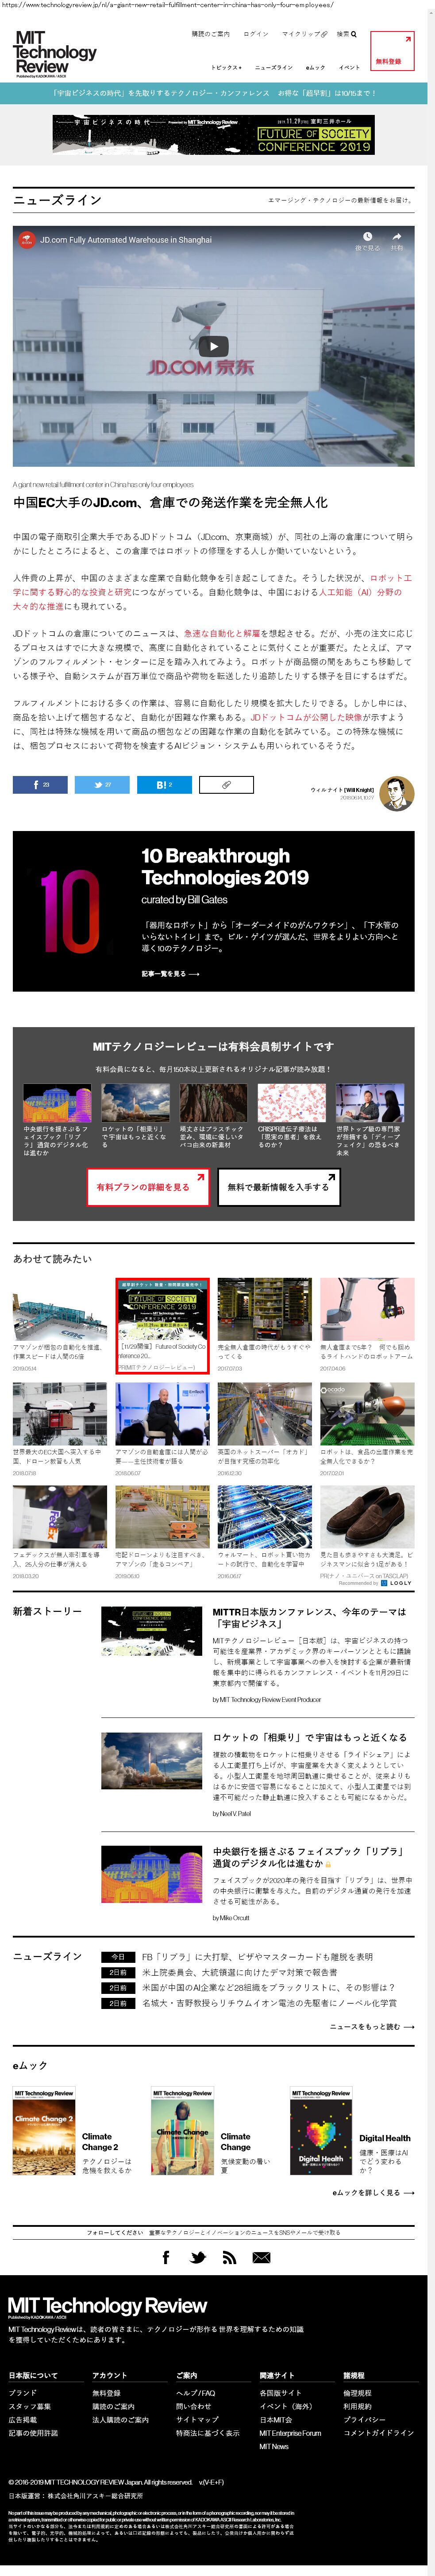435x2576 pixels.
Task: Click the ログイン link
Action: coord(256,34)
